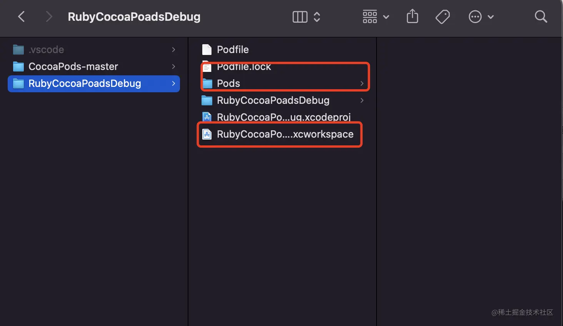Open the view switcher up-down arrows
This screenshot has width=563, height=326.
coord(317,17)
